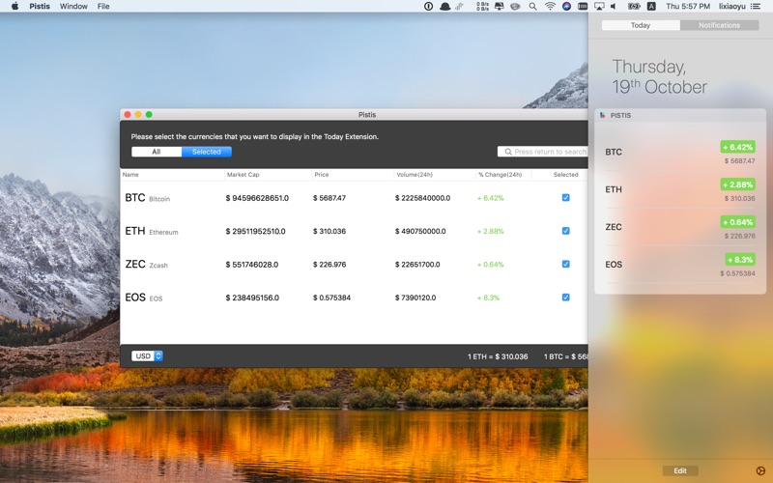
Task: Click ZEC label in the Pistis widget
Action: (x=614, y=227)
